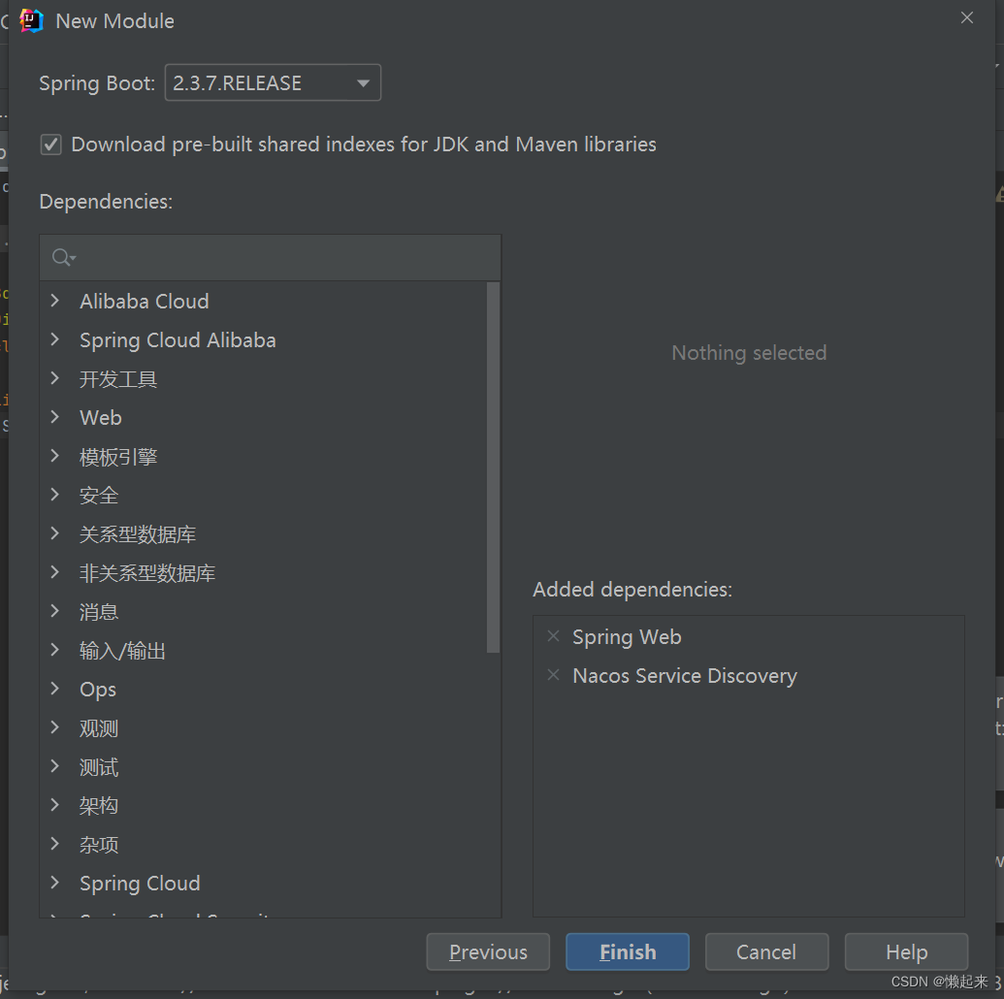The image size is (1004, 999).
Task: Expand the Web category chevron
Action: coord(55,417)
